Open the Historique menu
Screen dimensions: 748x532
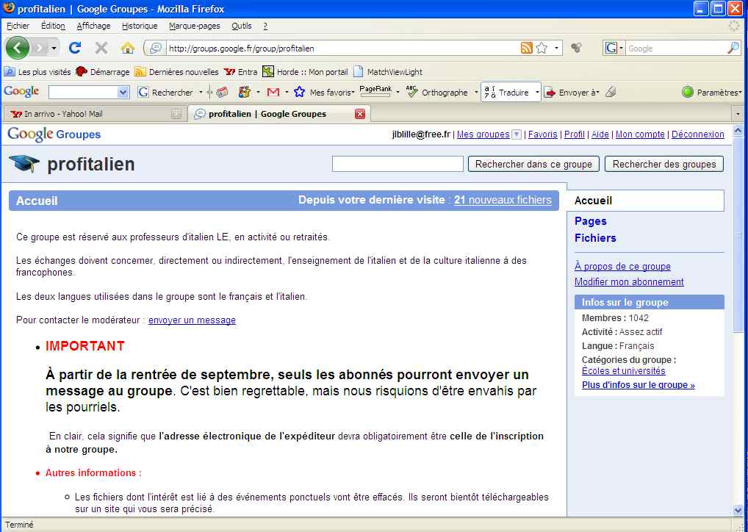[140, 26]
